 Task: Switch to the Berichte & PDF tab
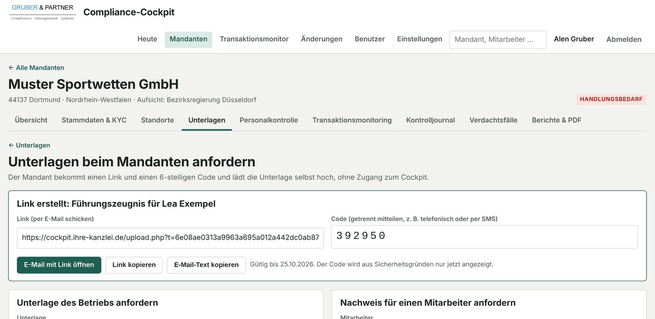coord(557,120)
